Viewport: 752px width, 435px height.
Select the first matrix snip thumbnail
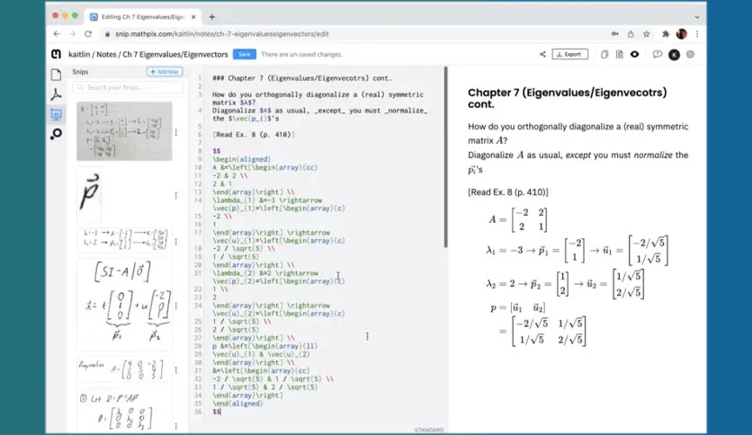[x=124, y=131]
